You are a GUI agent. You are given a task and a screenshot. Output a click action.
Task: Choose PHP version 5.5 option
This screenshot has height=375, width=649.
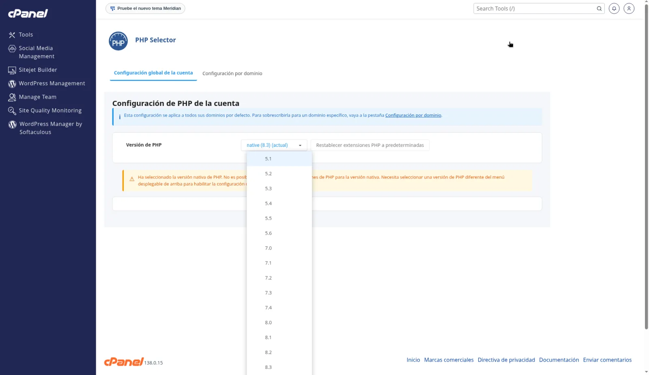[279, 218]
